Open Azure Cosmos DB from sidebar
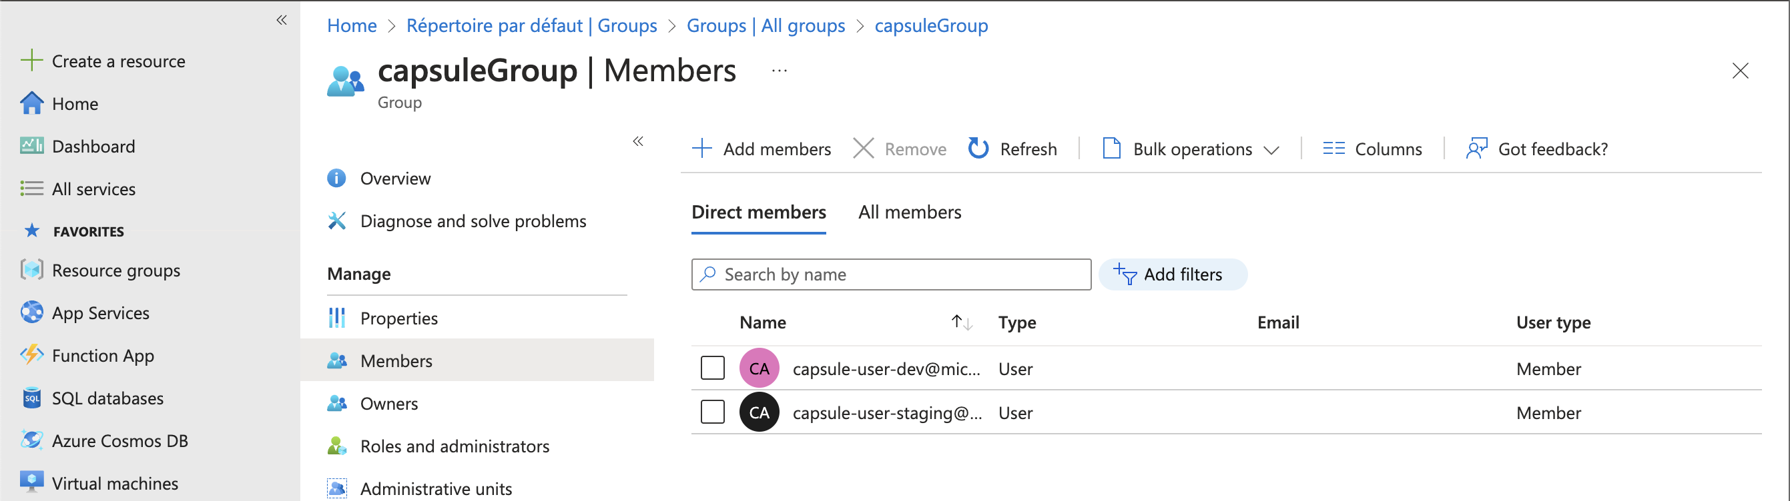This screenshot has width=1790, height=501. click(x=119, y=440)
